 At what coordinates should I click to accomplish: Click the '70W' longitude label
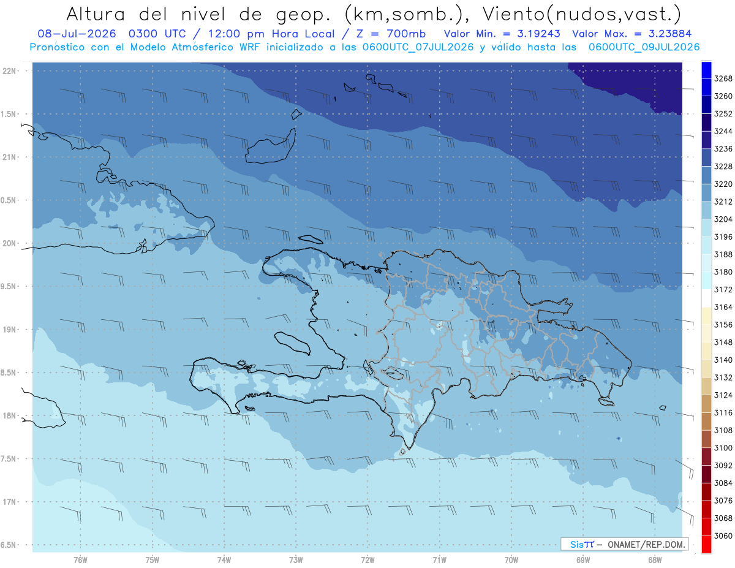[x=511, y=560]
